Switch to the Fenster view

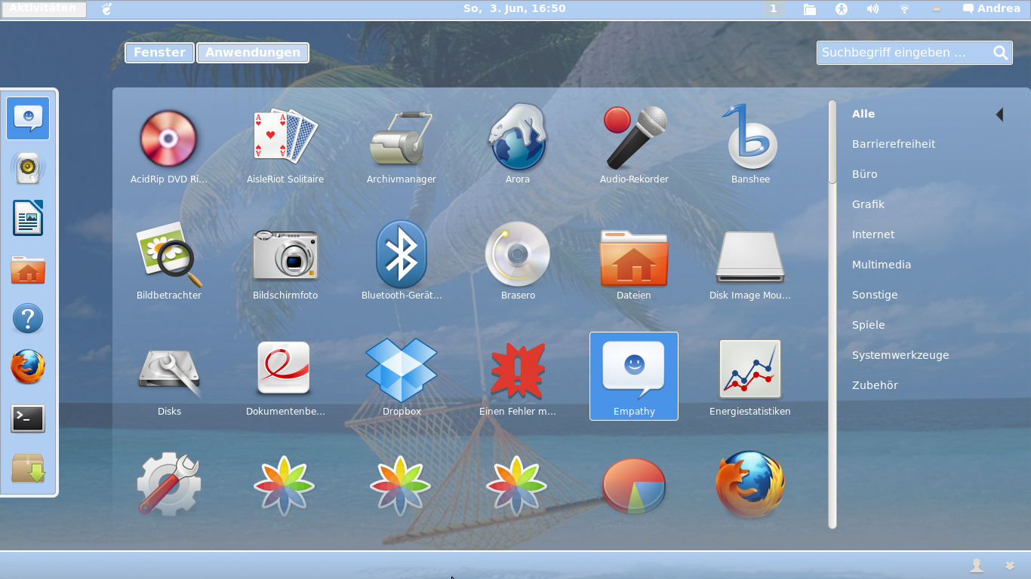pyautogui.click(x=159, y=53)
